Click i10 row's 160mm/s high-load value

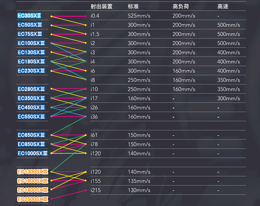point(184,89)
